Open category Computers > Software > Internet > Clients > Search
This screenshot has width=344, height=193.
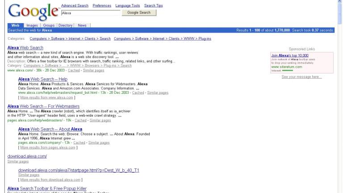[70, 38]
